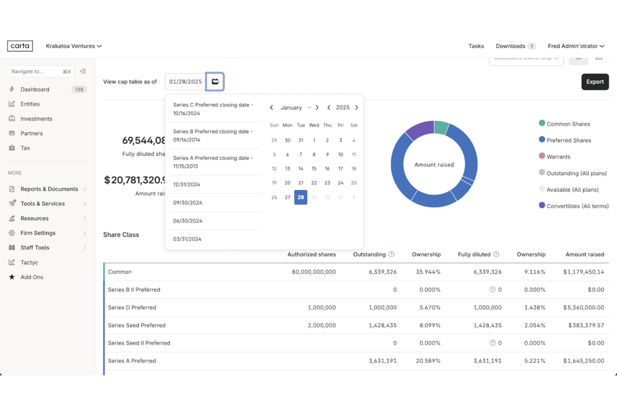Select Series C Preferred closing date option
The width and height of the screenshot is (617, 411).
[215, 109]
